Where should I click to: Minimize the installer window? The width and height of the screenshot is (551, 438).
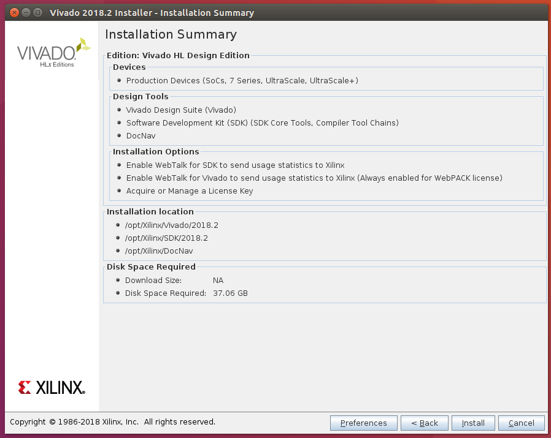coord(26,13)
